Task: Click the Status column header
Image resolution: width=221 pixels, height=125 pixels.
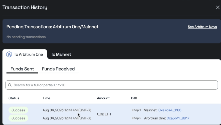Action: tap(14, 98)
